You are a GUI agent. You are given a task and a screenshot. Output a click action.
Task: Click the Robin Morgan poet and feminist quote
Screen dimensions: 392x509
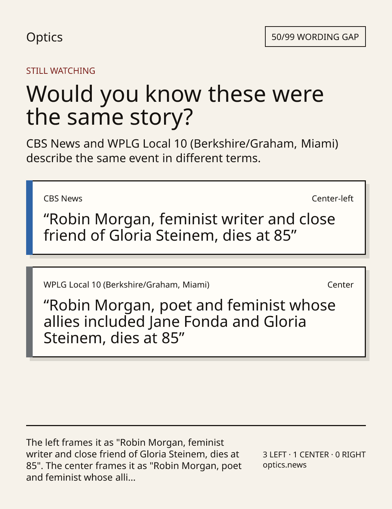(x=189, y=321)
